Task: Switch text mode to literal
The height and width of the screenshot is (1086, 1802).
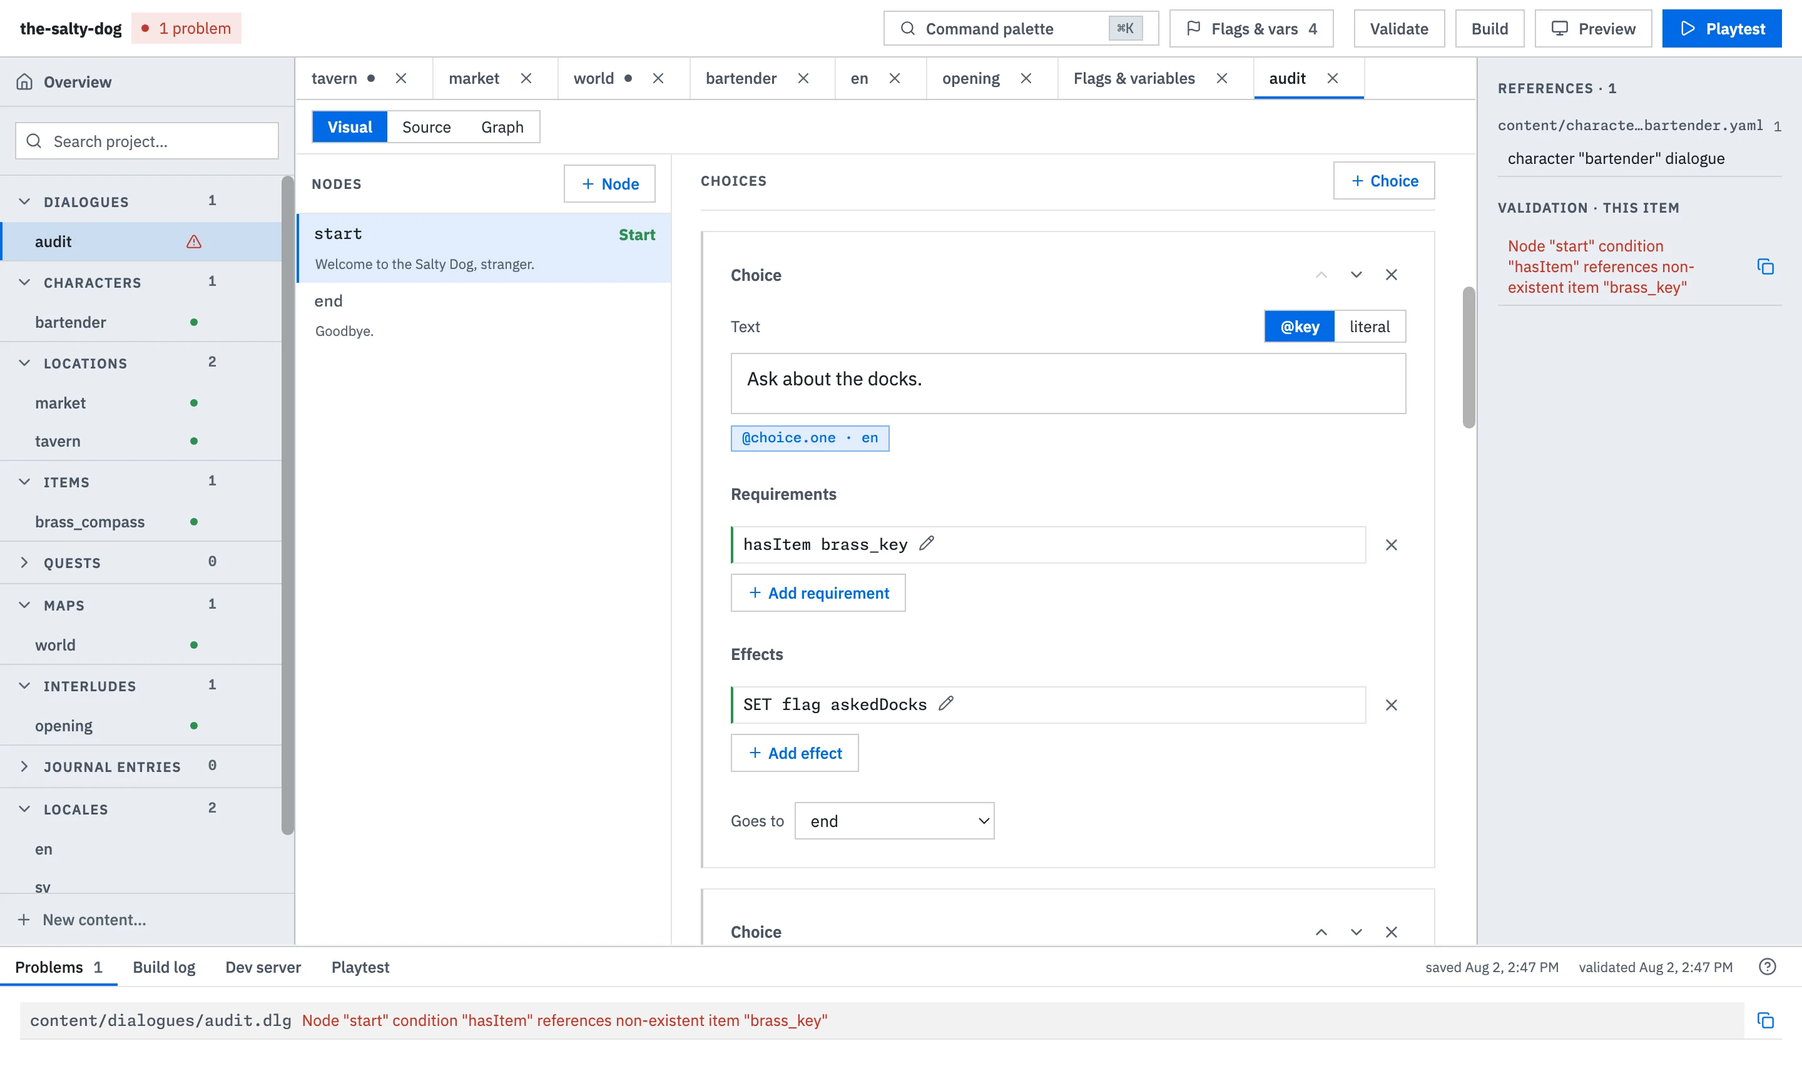Action: [x=1369, y=326]
